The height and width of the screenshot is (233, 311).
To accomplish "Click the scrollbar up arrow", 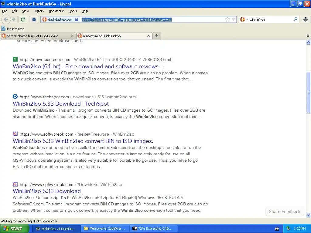I will pos(308,42).
